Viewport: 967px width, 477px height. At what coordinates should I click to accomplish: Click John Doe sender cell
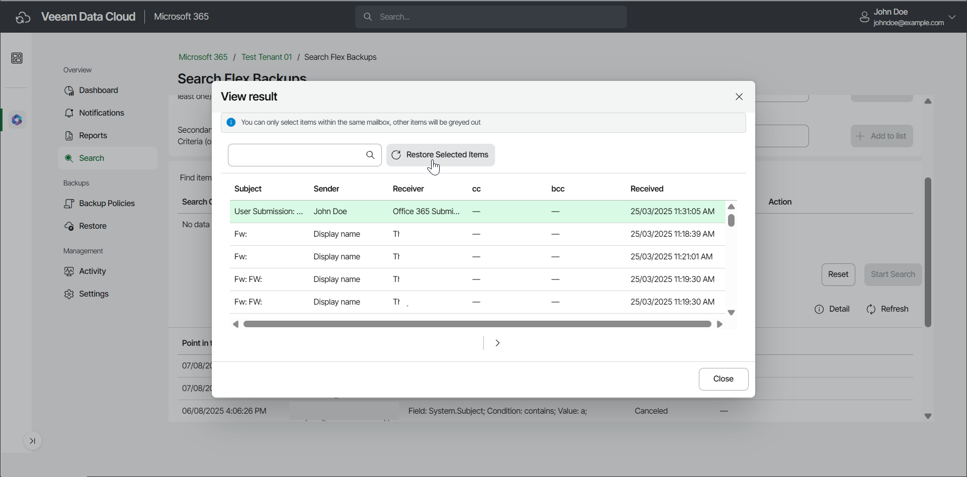[331, 212]
